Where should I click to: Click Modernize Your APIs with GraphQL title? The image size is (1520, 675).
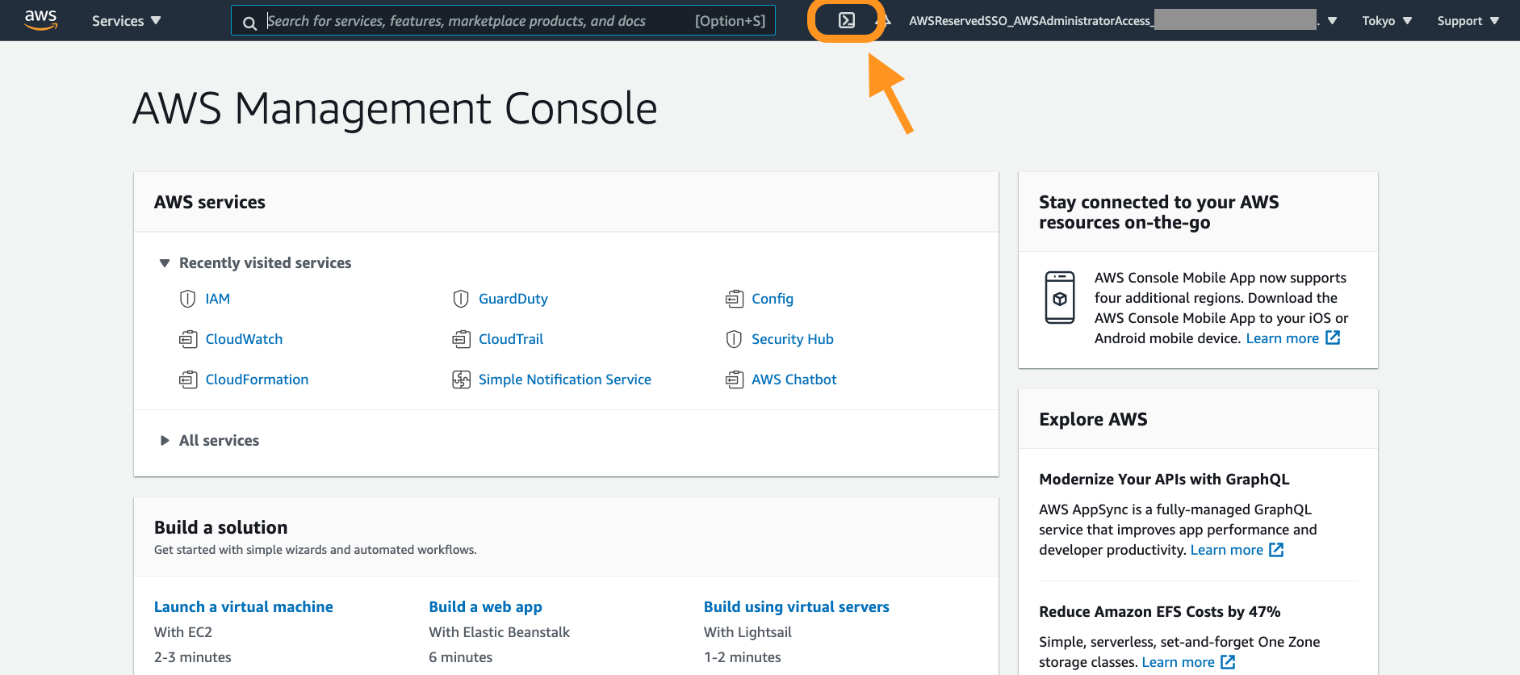coord(1164,479)
